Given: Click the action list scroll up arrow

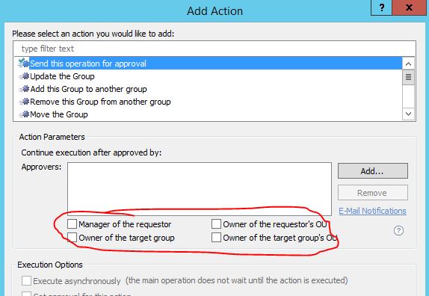Looking at the screenshot, I should click(409, 64).
